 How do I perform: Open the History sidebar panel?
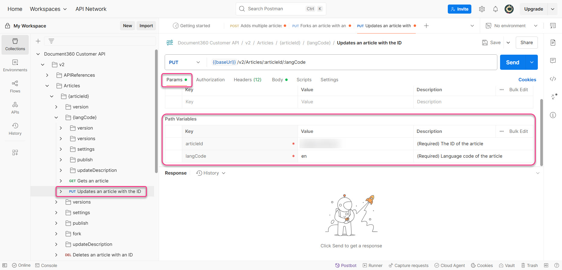(x=15, y=129)
